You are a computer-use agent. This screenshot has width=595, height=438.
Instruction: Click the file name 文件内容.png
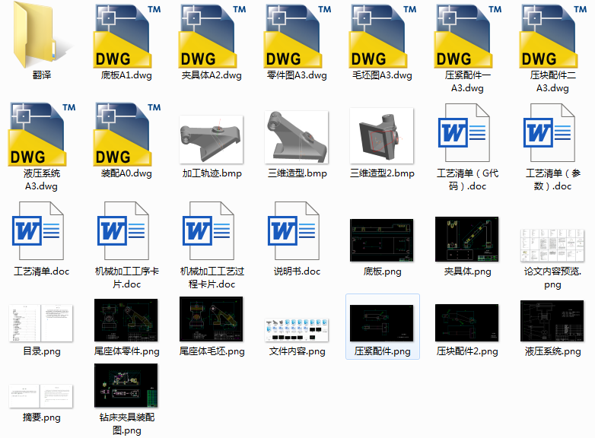click(x=297, y=351)
